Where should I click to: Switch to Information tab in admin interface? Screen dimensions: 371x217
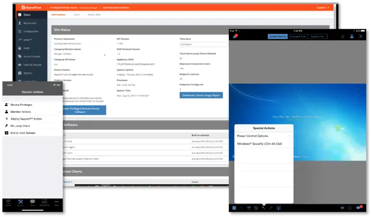click(58, 15)
